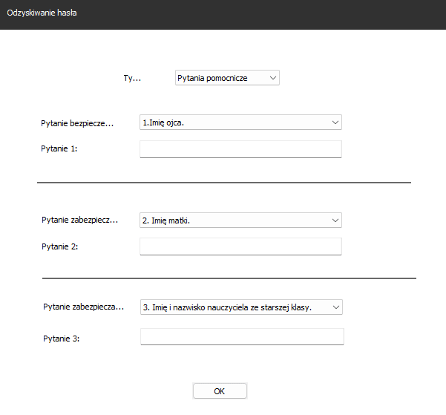Focus the 'Pytanie 1:' answer field
Image resolution: width=446 pixels, height=415 pixels.
[x=240, y=149]
